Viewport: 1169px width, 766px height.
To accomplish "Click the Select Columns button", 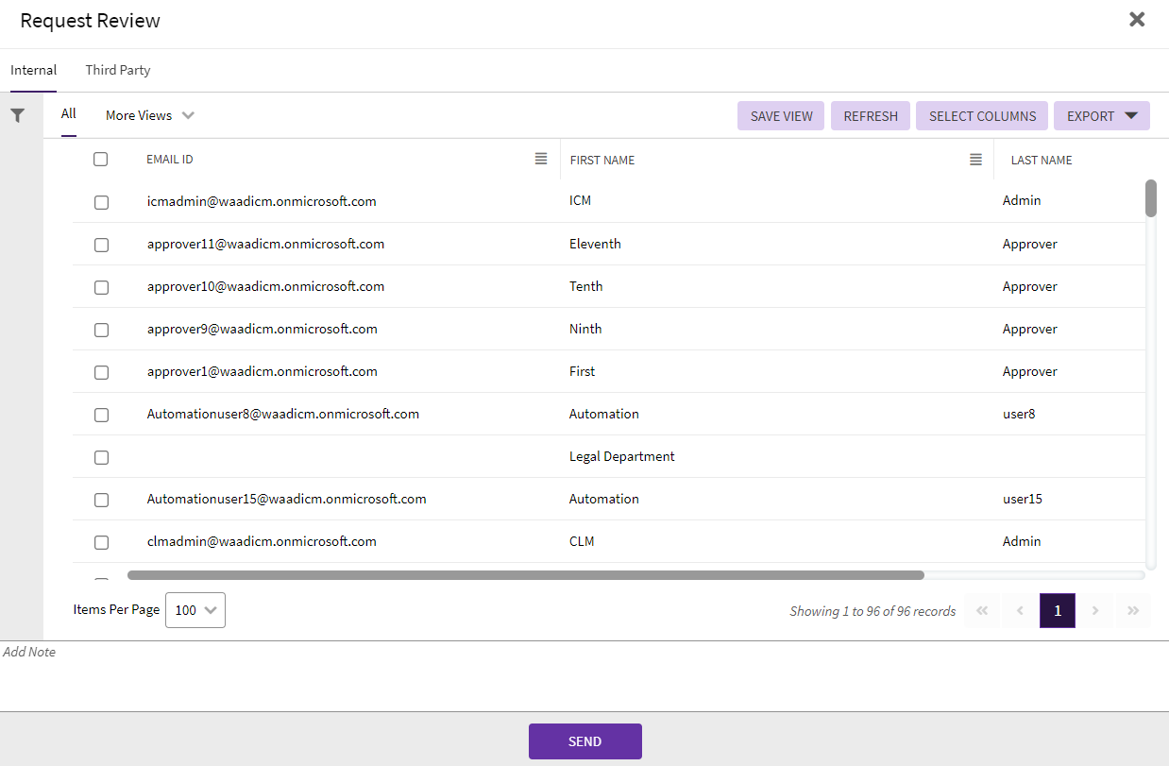I will coord(982,116).
